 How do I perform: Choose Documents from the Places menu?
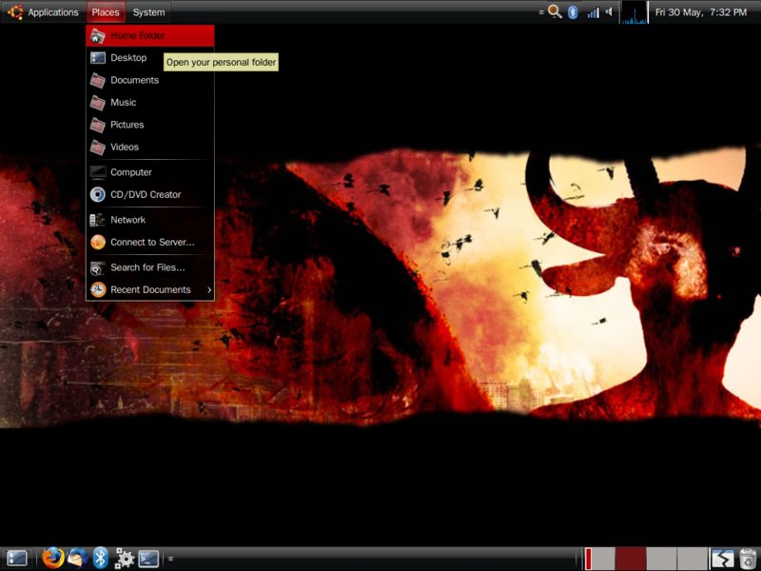(x=134, y=80)
